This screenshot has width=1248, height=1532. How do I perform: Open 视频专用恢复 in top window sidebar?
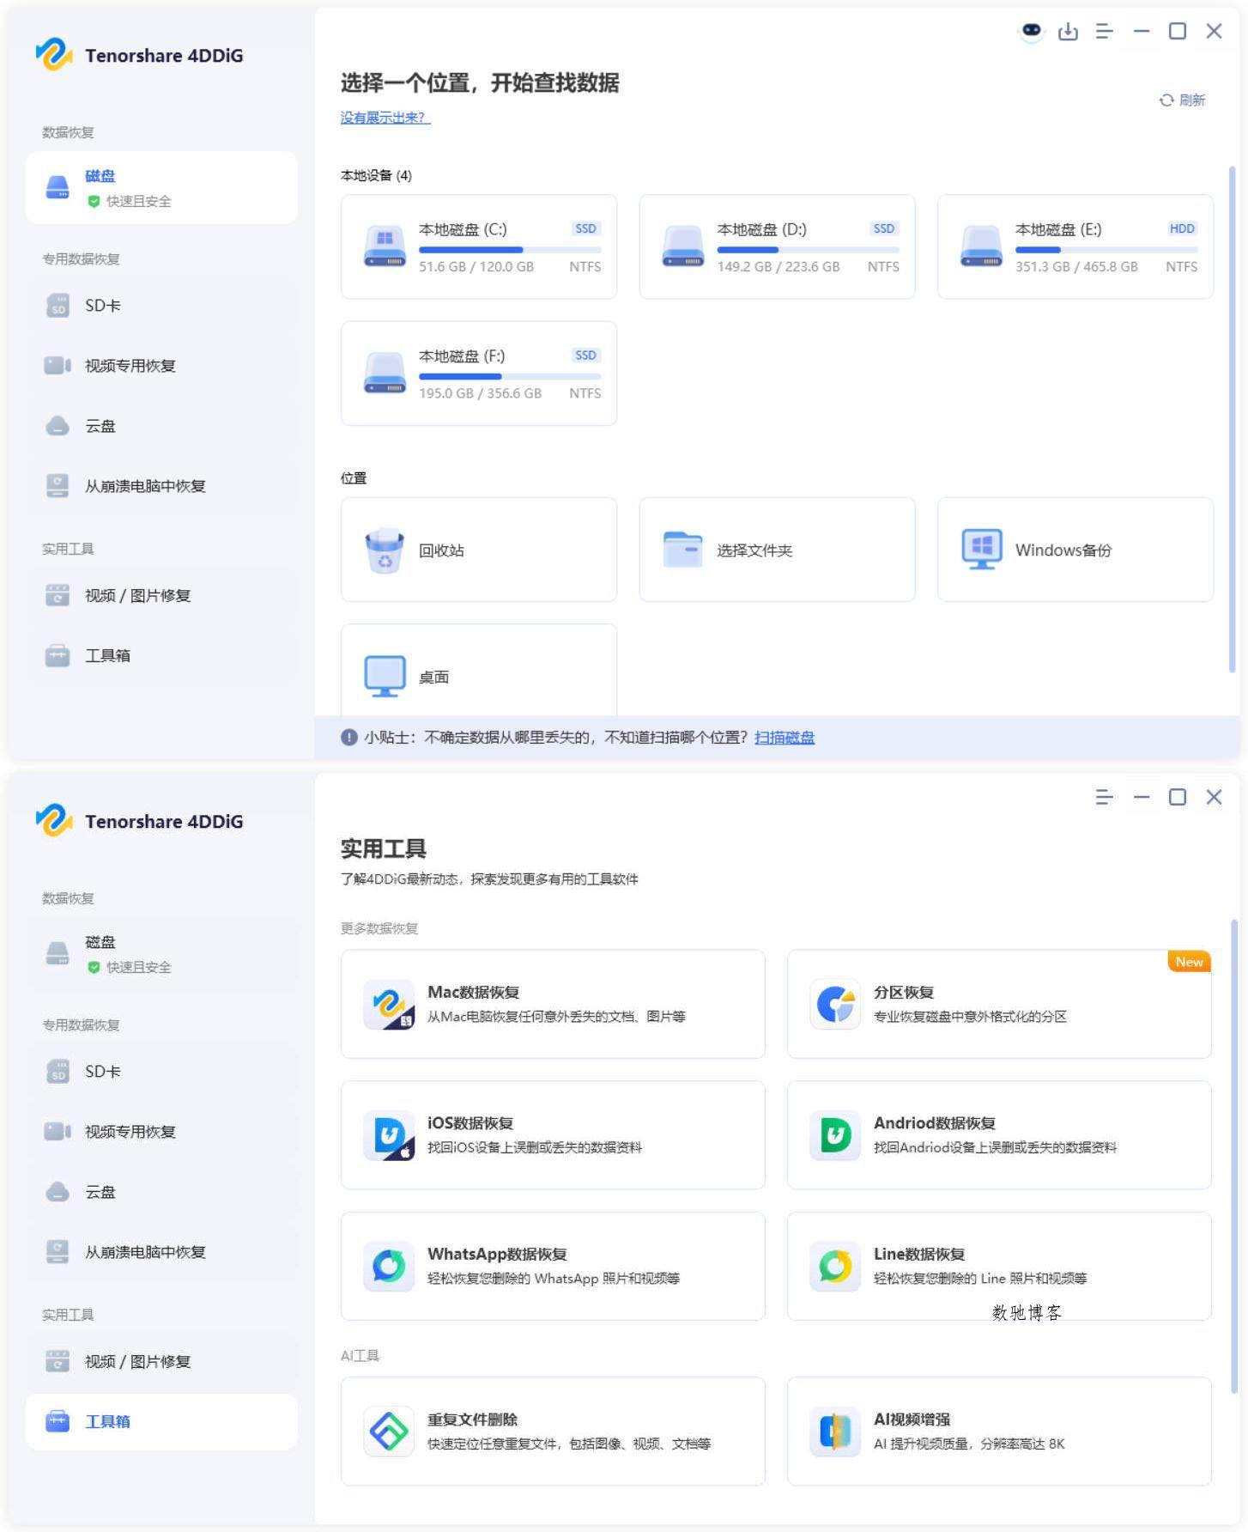(161, 365)
